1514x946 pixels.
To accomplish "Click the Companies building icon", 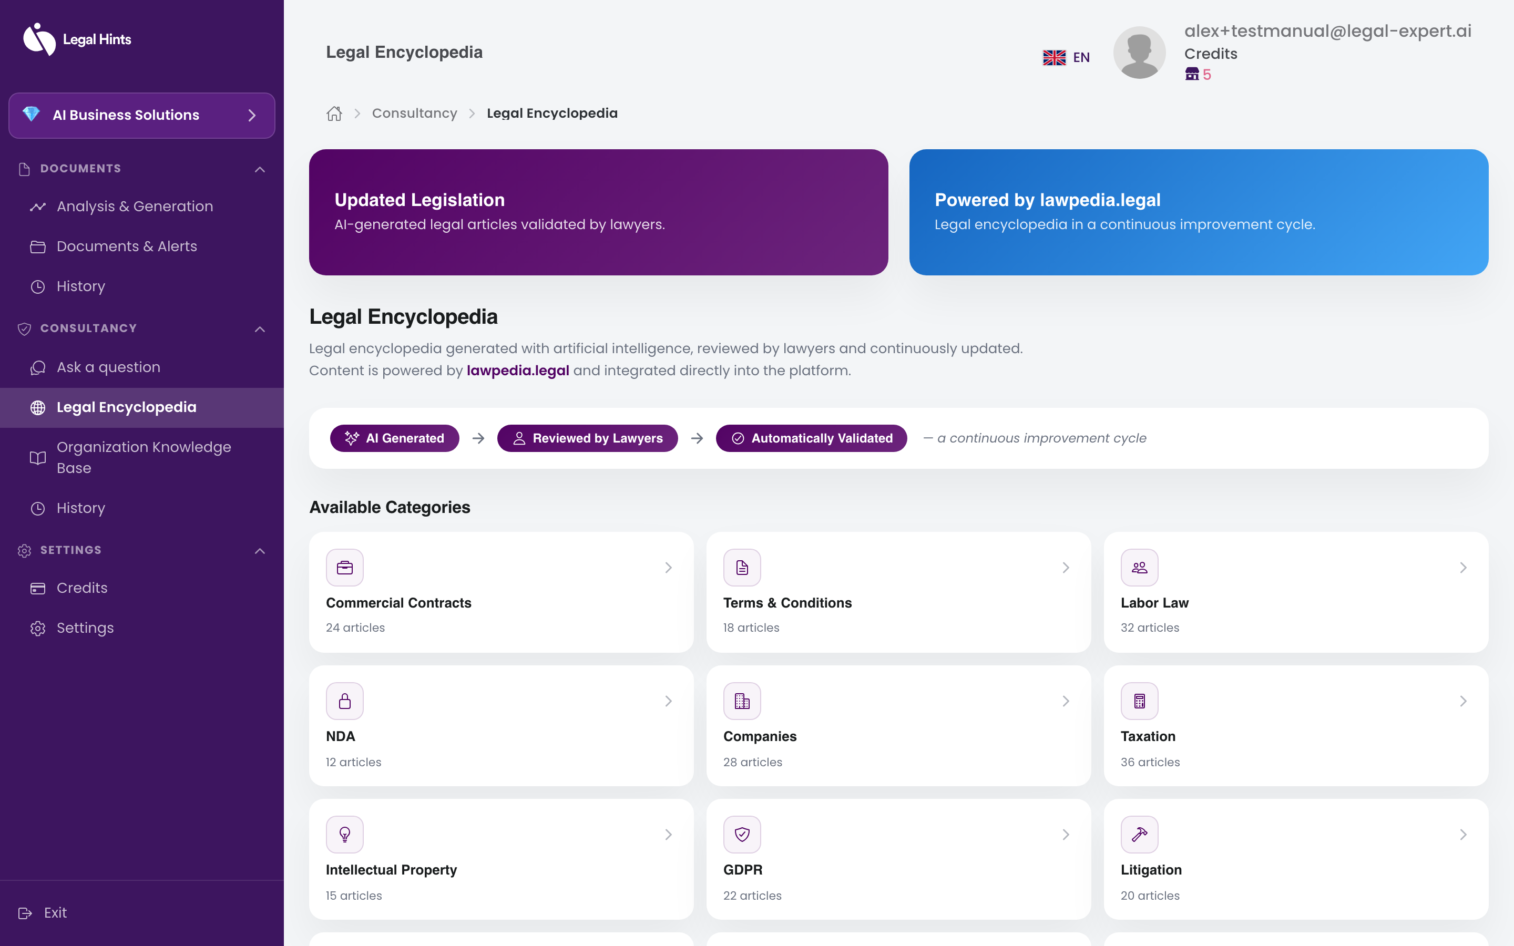I will point(742,701).
